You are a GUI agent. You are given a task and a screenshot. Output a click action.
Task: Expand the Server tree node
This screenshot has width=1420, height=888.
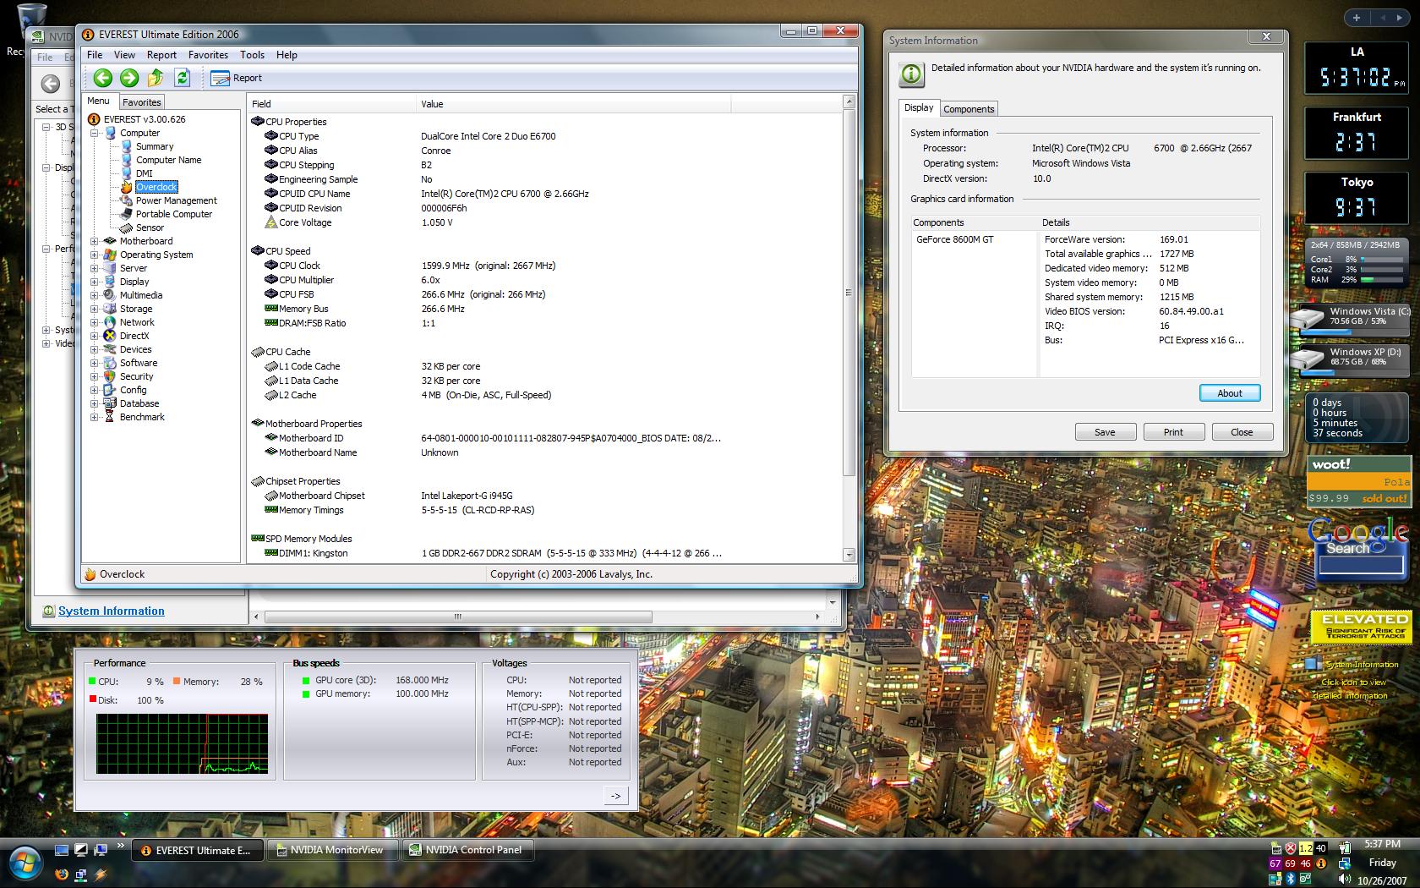pos(95,268)
